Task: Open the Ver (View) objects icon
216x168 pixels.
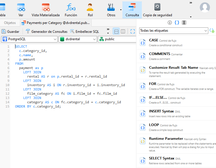Action: 21,10
